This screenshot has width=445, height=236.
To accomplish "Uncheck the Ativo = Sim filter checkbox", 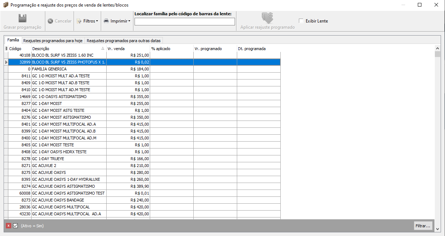I will [x=16, y=226].
